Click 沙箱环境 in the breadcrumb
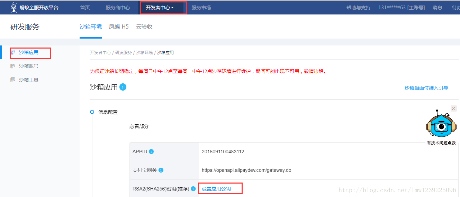 coord(144,53)
